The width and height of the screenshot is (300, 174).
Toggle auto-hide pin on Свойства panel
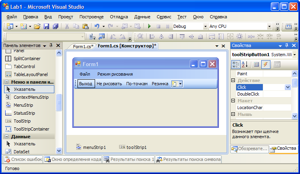click(286, 45)
